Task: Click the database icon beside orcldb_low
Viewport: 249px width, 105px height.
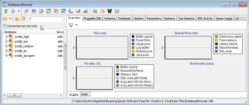Action: (11, 41)
